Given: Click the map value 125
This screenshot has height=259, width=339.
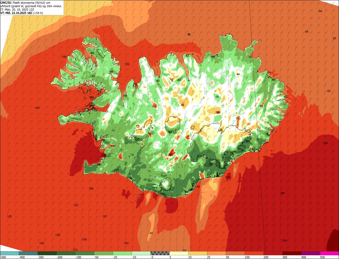Looking at the screenshot, I should (9, 216).
